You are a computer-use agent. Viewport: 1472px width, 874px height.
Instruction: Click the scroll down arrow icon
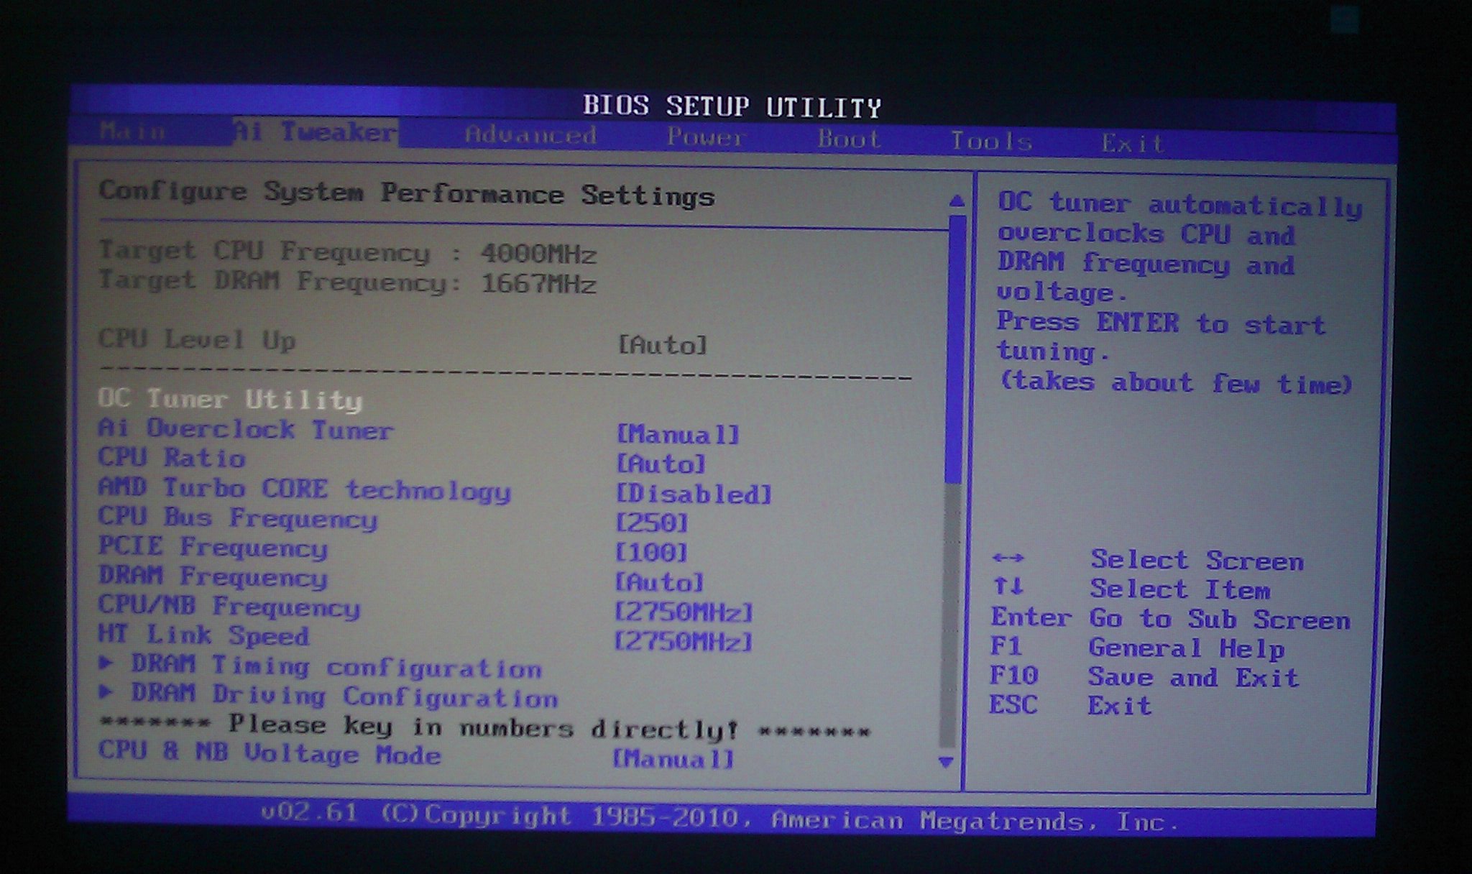[x=947, y=763]
